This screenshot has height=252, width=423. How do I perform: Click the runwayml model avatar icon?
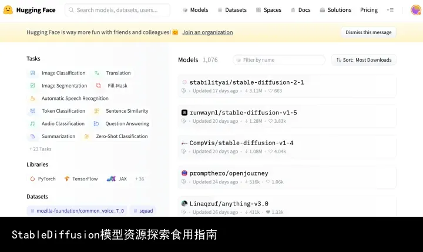(184, 113)
